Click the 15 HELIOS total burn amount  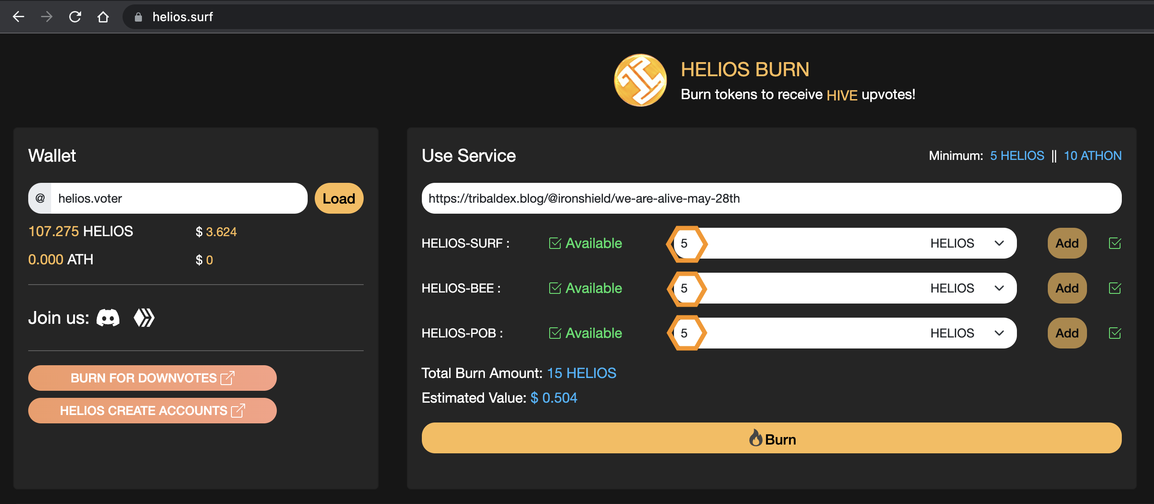pyautogui.click(x=581, y=373)
